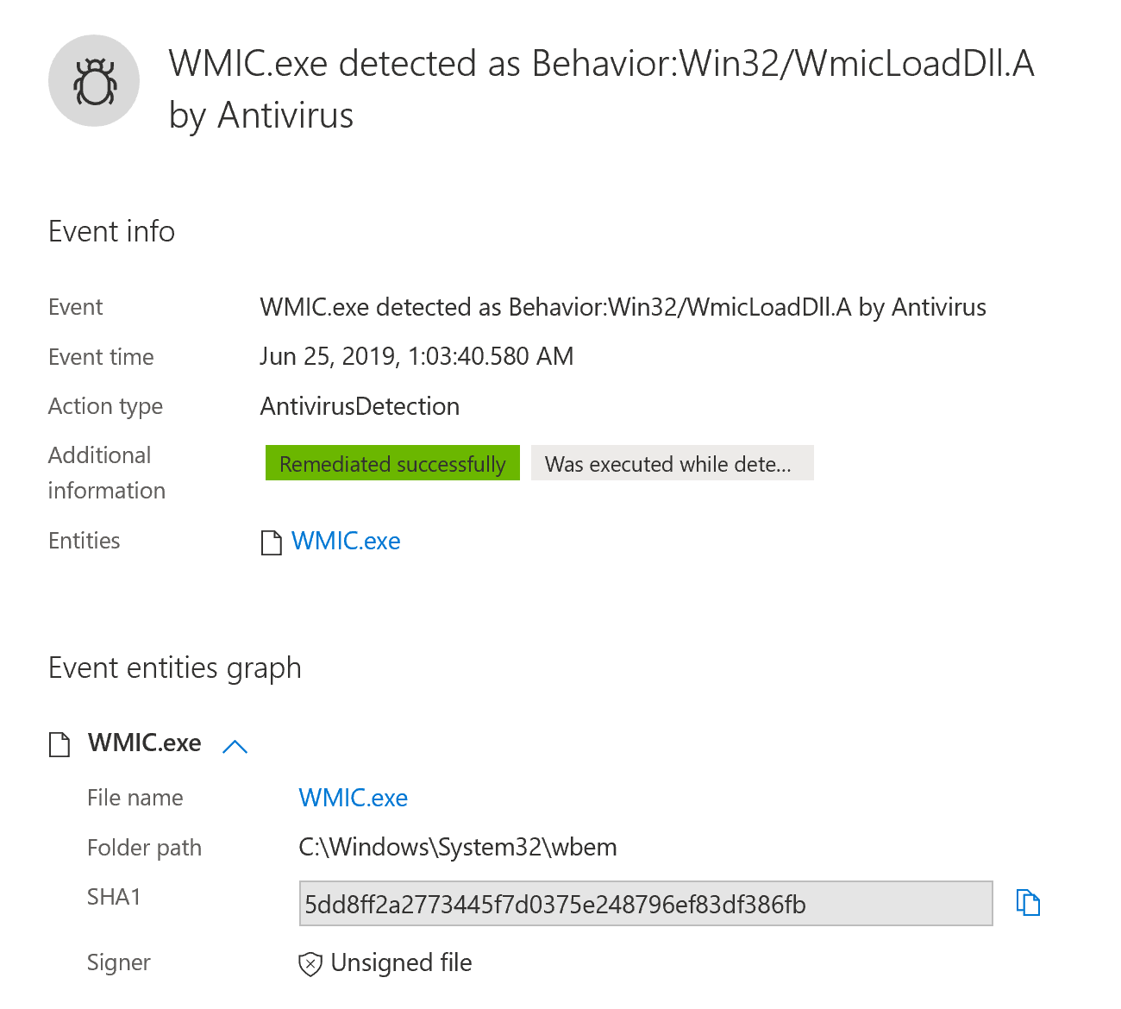Click the folder path C:\Windows\System32\wbem
The width and height of the screenshot is (1121, 1009).
coord(457,848)
